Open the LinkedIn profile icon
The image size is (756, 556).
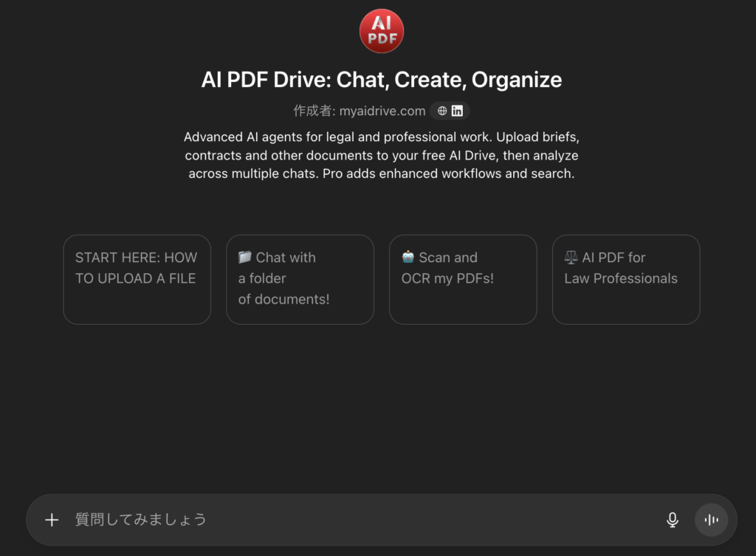tap(458, 111)
